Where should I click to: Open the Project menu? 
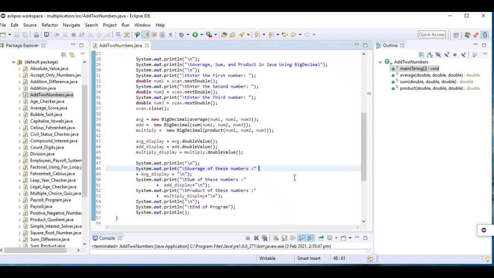(x=110, y=25)
